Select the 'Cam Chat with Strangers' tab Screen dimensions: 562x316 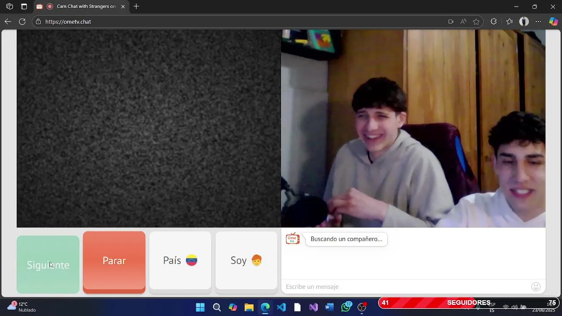pos(81,7)
